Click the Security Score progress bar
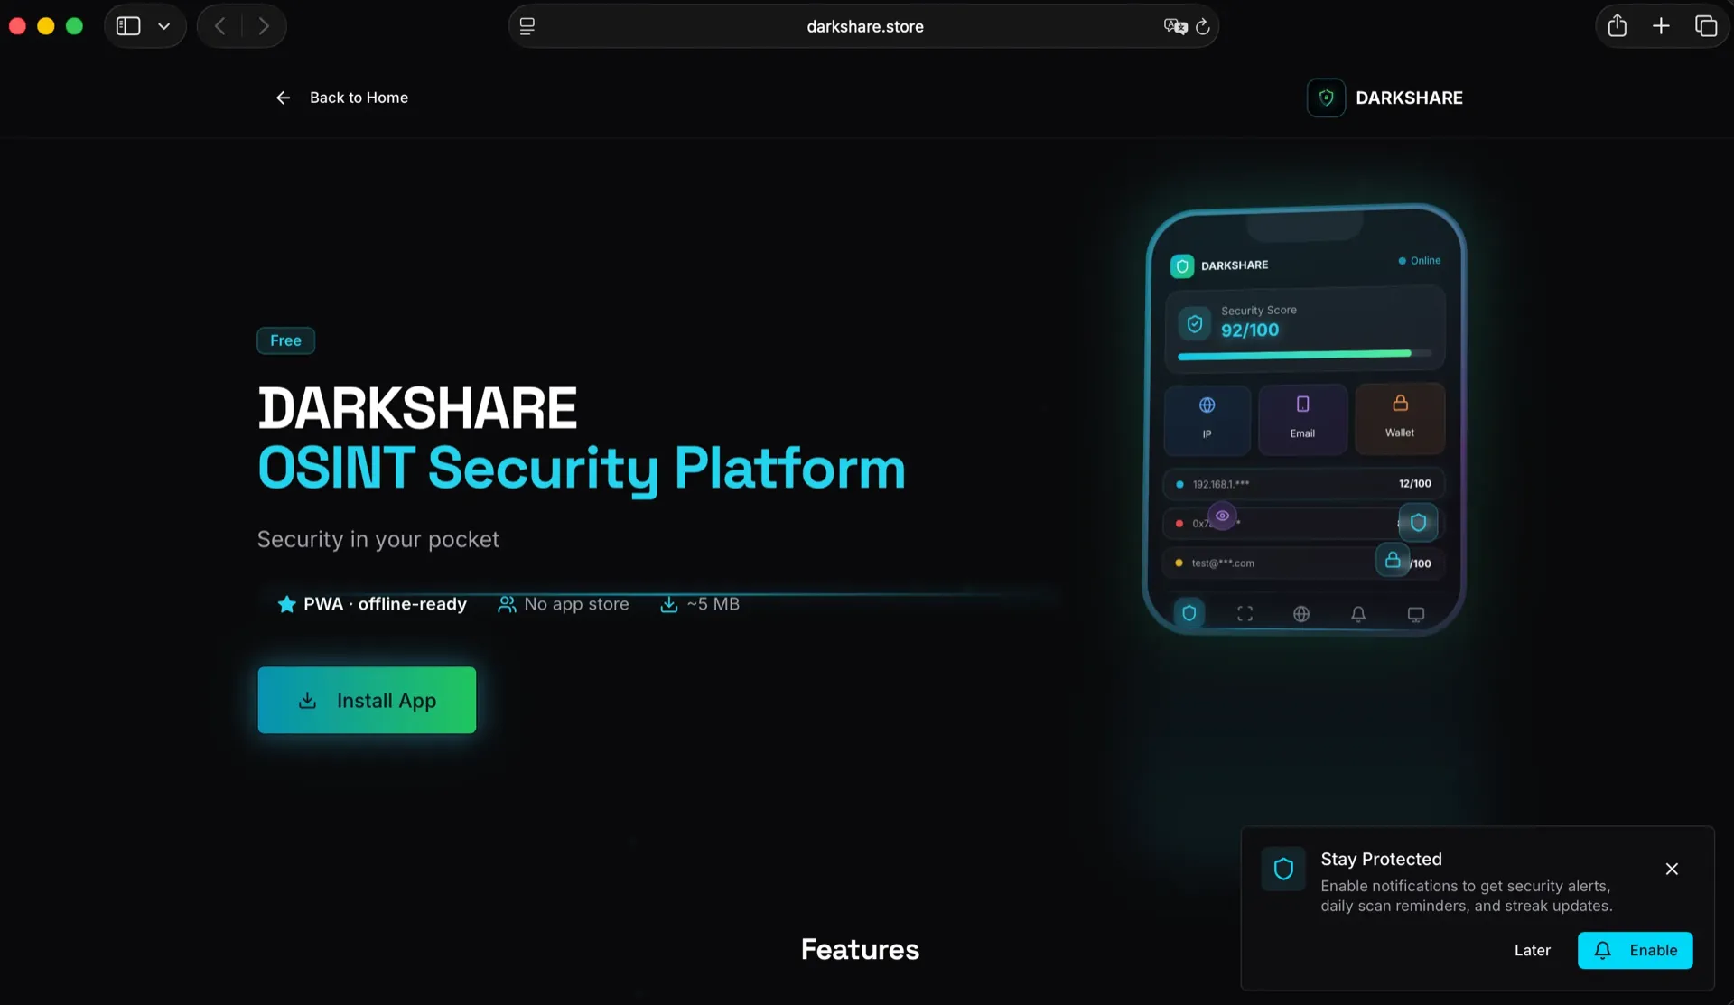The width and height of the screenshot is (1734, 1005). point(1305,355)
